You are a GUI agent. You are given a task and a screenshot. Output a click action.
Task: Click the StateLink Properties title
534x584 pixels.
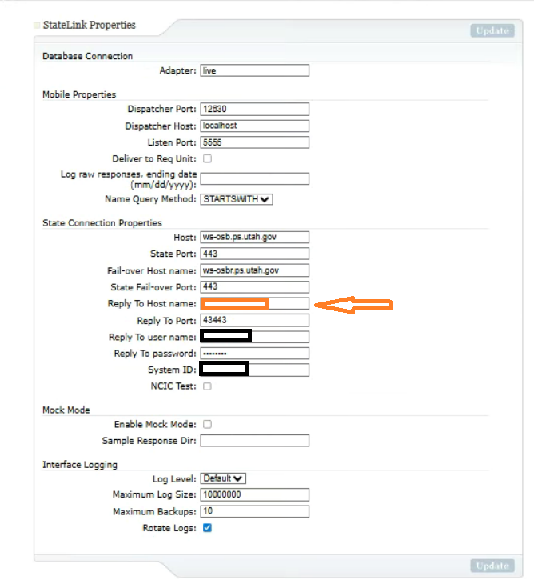pos(90,25)
